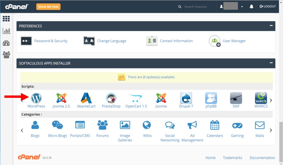Screen dimensions: 283x165
Task: Select the Micro Blogs category icon
Action: tap(57, 125)
